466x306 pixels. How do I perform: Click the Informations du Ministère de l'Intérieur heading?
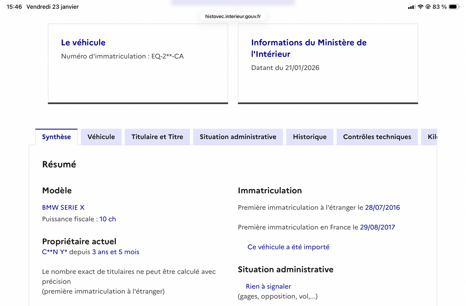[x=309, y=48]
